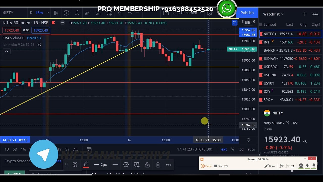The width and height of the screenshot is (323, 182).
Task: Click Pause in the recorder
Action: (x=206, y=166)
